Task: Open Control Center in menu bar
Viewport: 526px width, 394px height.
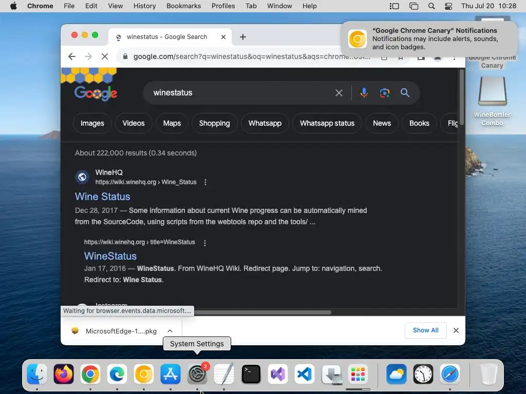Action: (x=448, y=6)
